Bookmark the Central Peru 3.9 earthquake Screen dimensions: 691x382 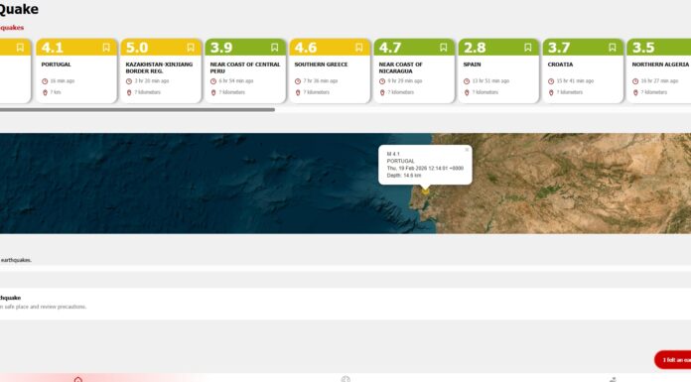pyautogui.click(x=275, y=48)
